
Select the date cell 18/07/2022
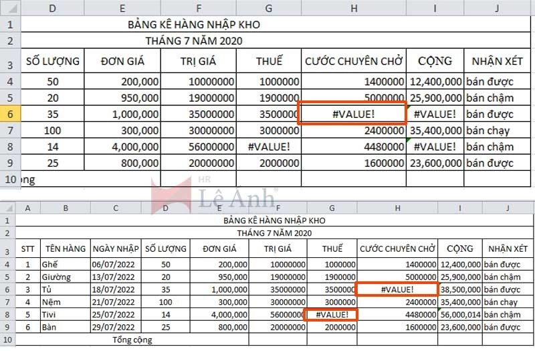[x=115, y=289]
